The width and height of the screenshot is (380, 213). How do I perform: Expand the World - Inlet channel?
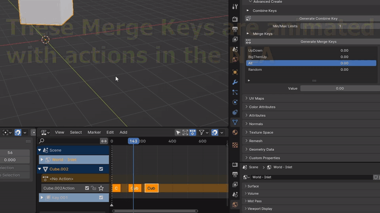(42, 160)
